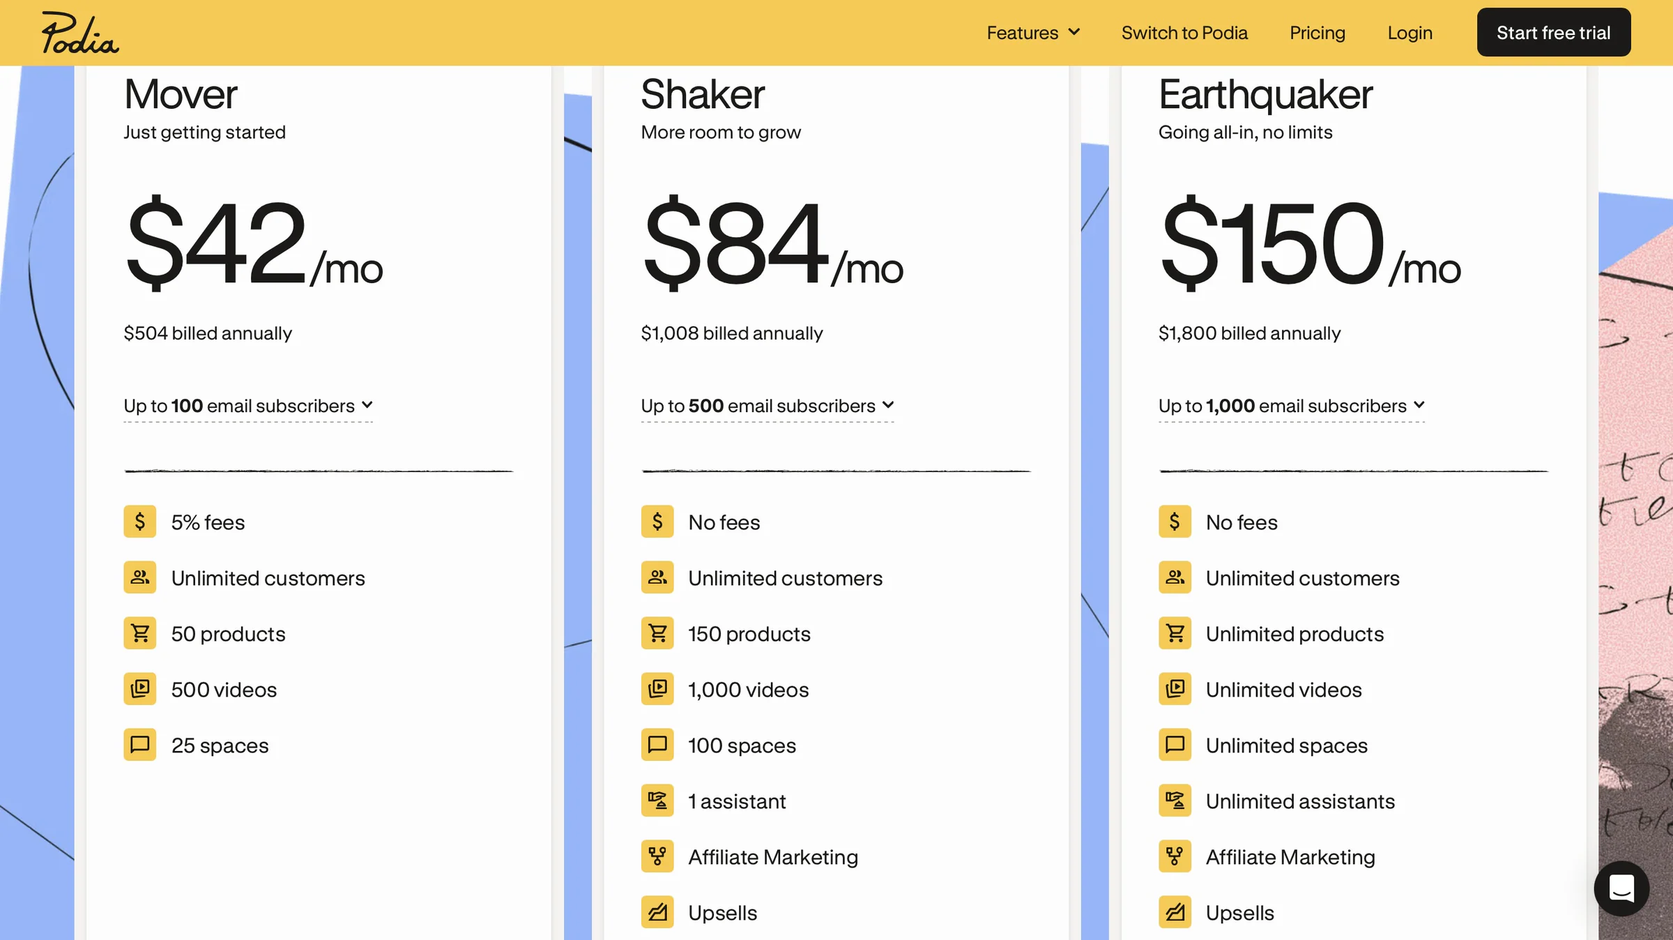Click the cart icon beside Unlimited products
Image resolution: width=1673 pixels, height=940 pixels.
[x=1175, y=633]
